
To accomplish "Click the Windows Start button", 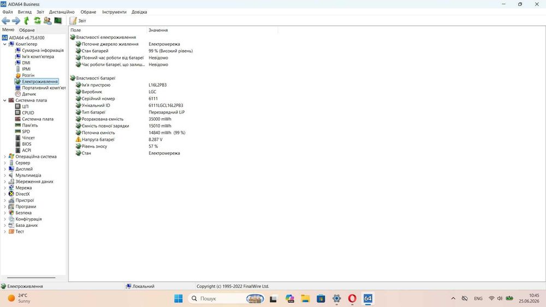I will tap(179, 299).
